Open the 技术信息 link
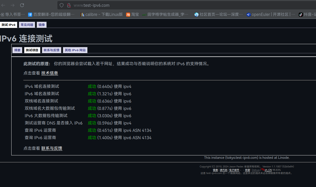 [50, 73]
